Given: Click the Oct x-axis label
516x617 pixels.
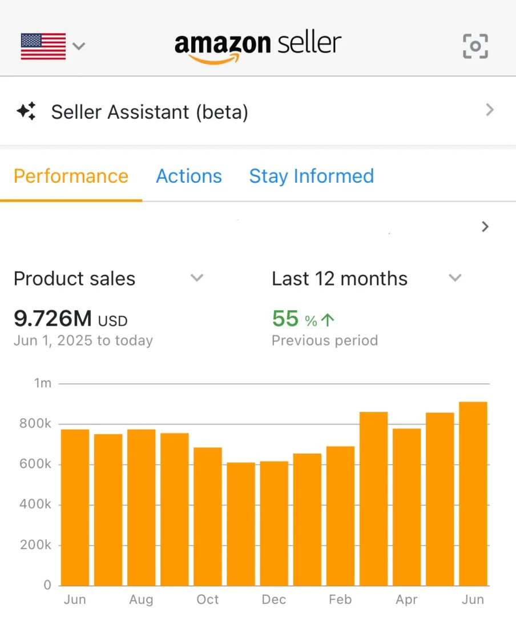Looking at the screenshot, I should (208, 599).
